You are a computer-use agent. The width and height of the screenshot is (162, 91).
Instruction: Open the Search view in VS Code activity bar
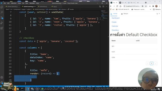[2, 12]
